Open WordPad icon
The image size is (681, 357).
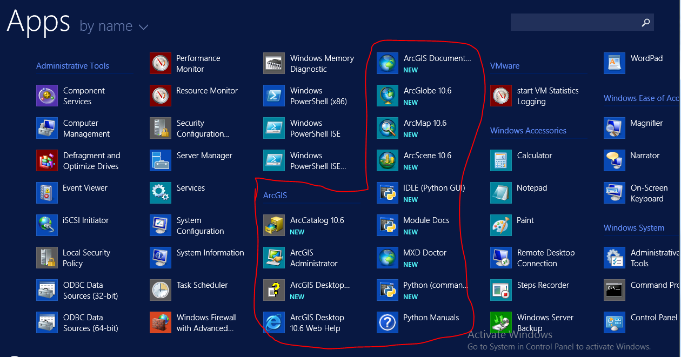[x=615, y=64]
